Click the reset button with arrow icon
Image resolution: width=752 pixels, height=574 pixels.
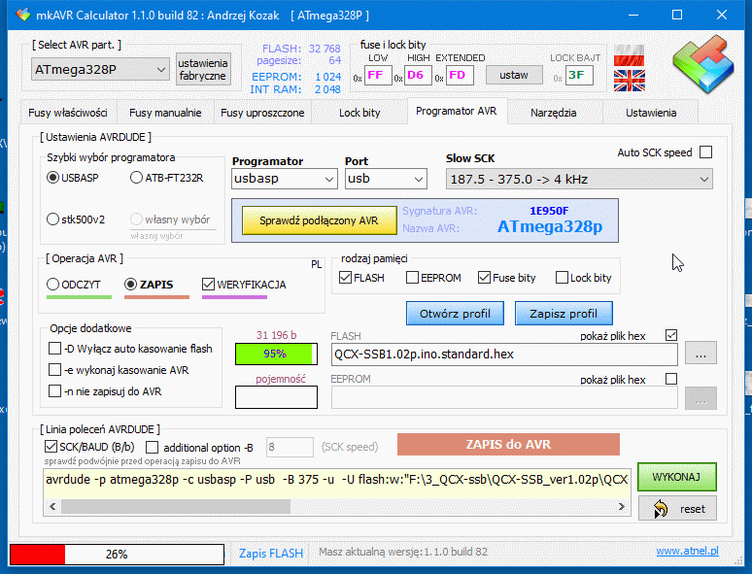677,508
